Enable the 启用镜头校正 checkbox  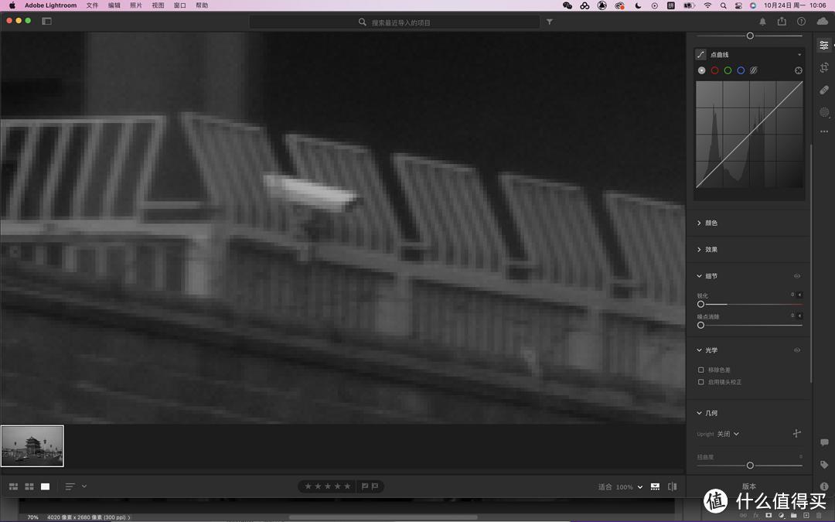pyautogui.click(x=701, y=381)
